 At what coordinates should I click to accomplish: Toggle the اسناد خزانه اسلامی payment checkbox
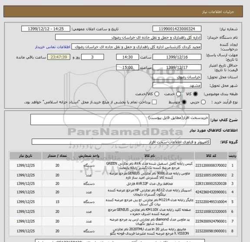(154, 102)
